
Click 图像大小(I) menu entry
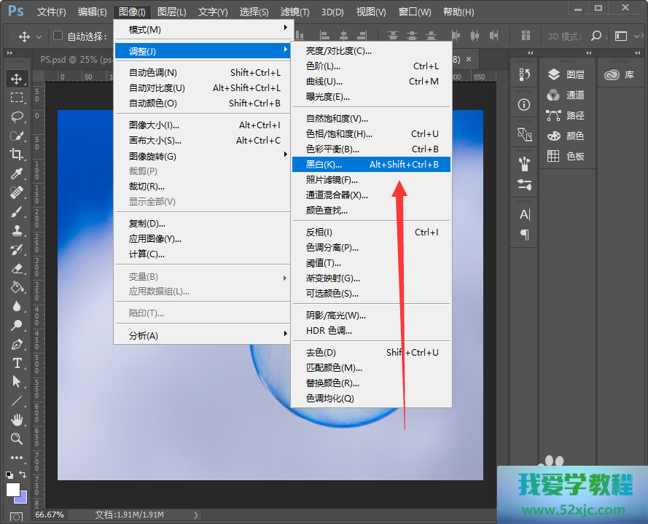coord(154,125)
